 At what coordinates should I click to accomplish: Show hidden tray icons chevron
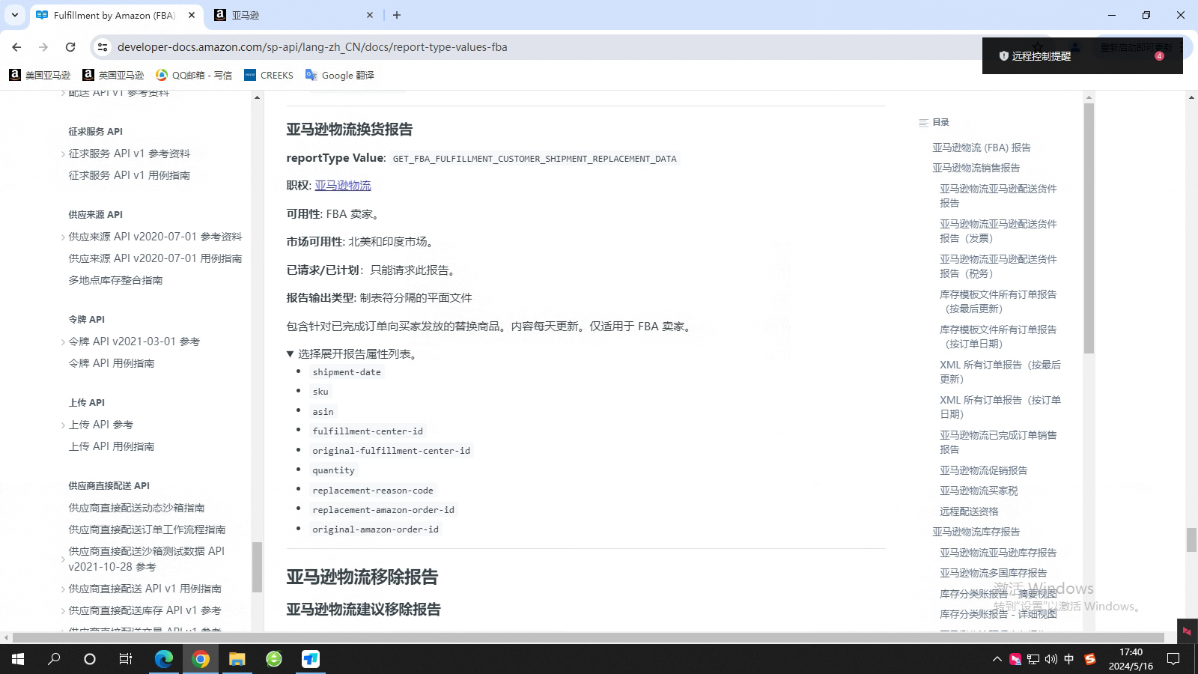click(x=997, y=659)
